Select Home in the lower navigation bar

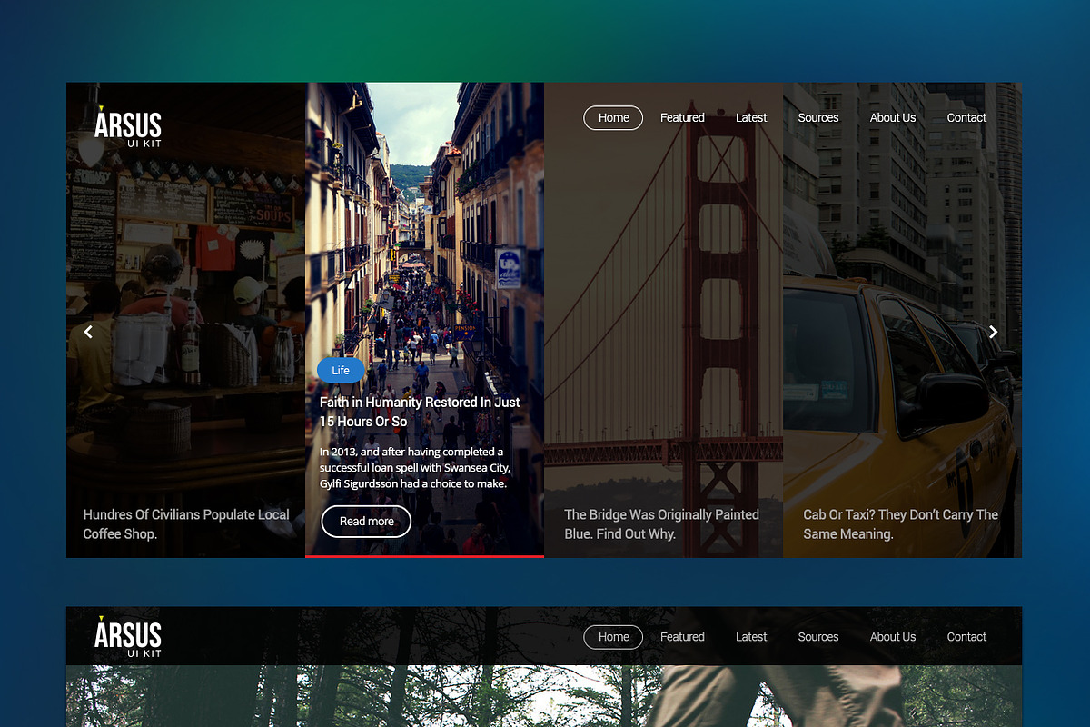(613, 637)
